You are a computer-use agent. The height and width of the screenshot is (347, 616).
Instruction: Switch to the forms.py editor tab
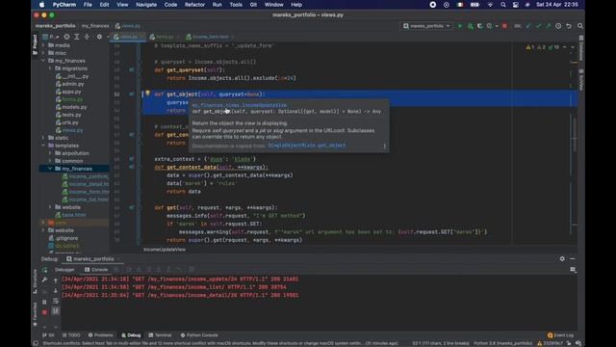165,37
